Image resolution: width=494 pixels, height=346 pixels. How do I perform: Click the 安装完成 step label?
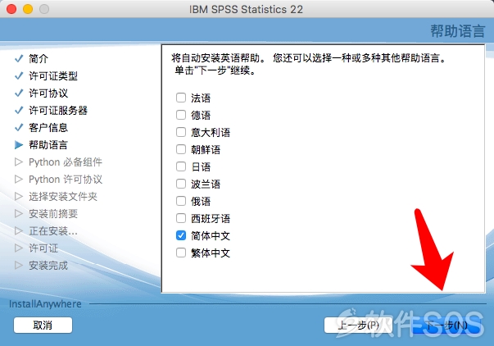point(48,266)
